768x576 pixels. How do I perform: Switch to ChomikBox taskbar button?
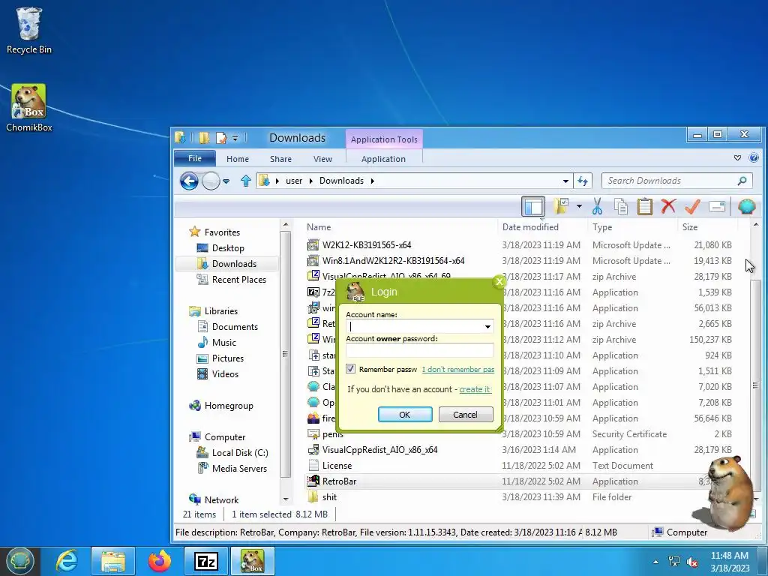pos(252,561)
